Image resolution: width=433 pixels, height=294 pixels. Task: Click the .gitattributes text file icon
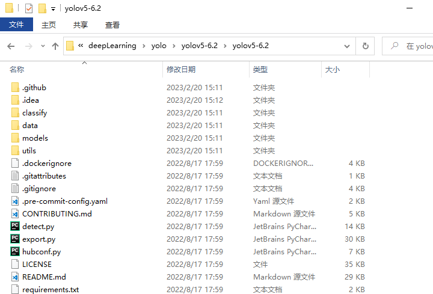coord(15,176)
